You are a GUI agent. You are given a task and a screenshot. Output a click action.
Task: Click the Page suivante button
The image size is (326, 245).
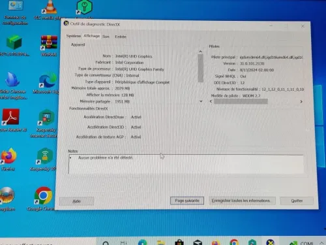tap(187, 201)
